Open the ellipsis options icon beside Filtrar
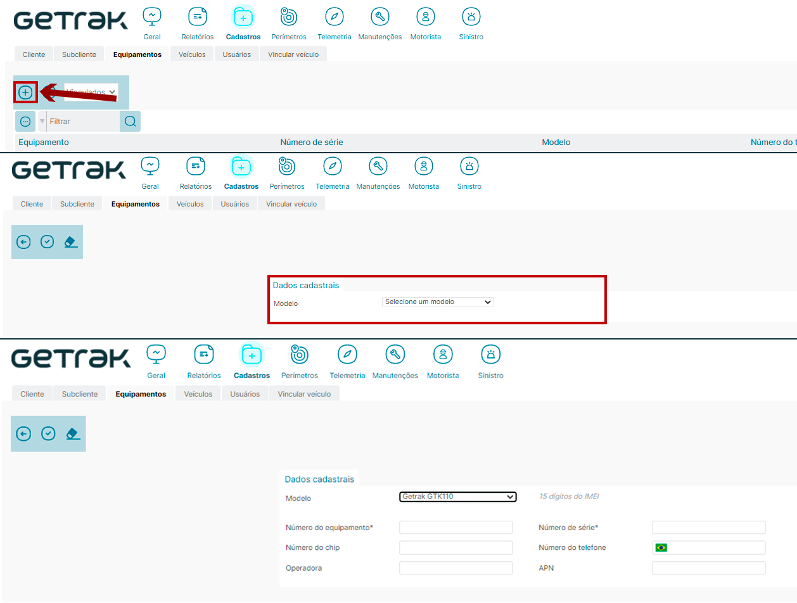Viewport: 797px width, 603px height. [25, 122]
